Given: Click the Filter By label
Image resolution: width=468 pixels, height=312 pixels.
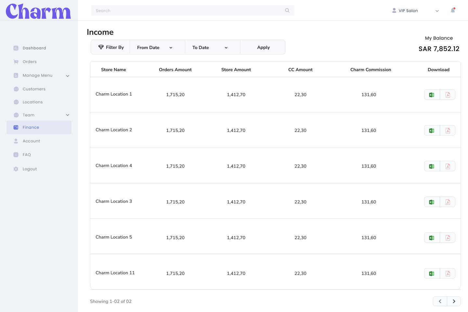Looking at the screenshot, I should [115, 47].
